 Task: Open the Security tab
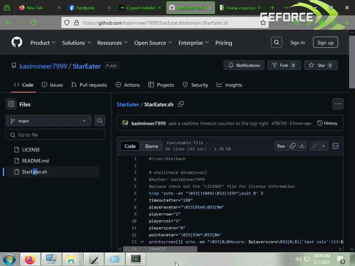click(x=195, y=85)
